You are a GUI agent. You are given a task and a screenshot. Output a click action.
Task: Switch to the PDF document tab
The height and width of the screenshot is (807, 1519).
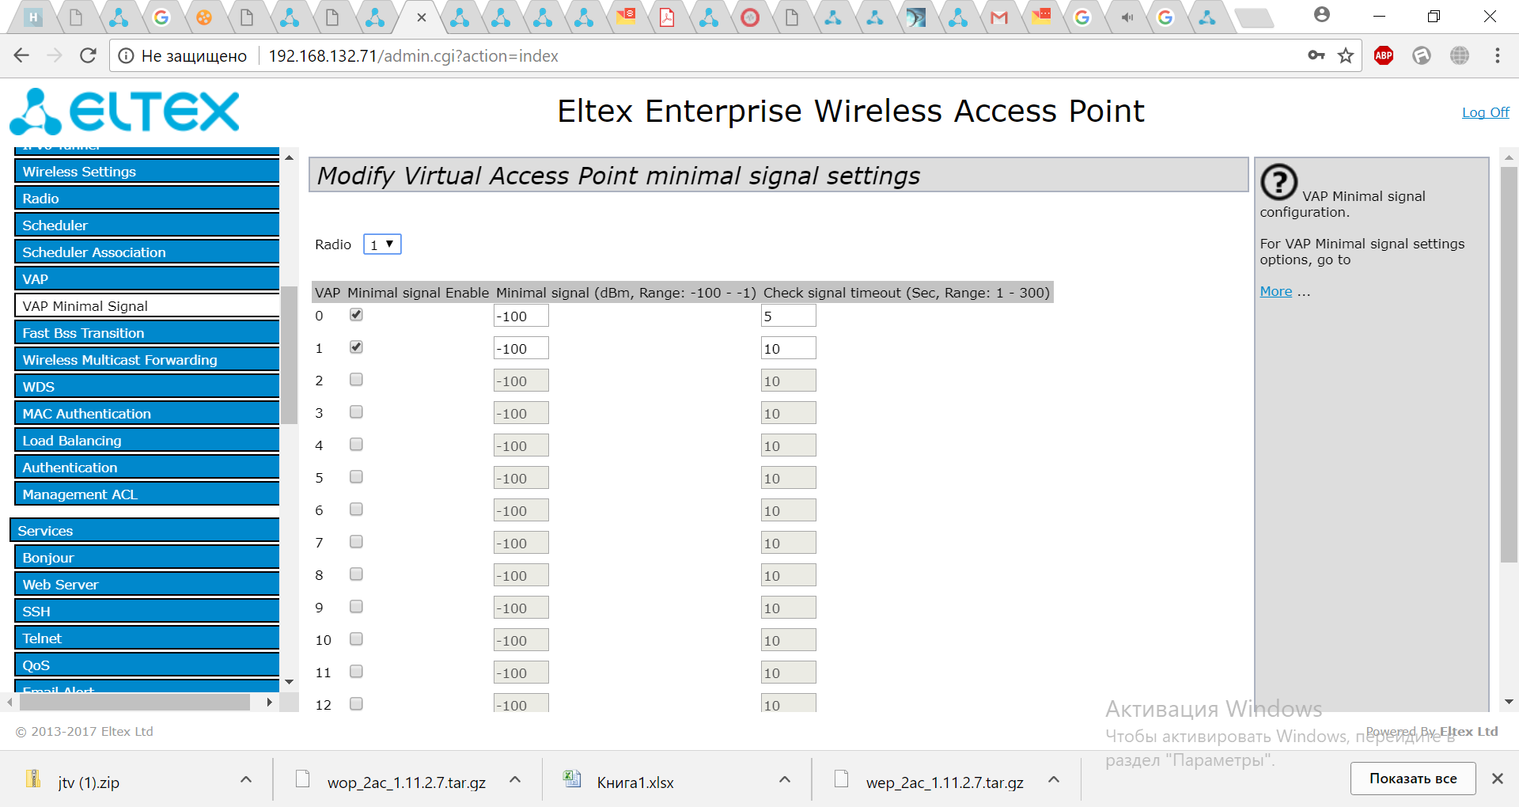click(x=667, y=17)
